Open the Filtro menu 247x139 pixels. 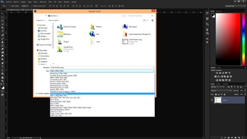(50, 2)
